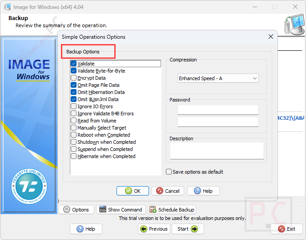
Task: Toggle Omit Page File Data
Action: point(73,85)
